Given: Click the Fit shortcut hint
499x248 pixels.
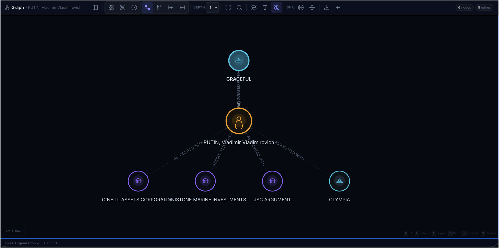Looking at the screenshot, I should point(408,233).
